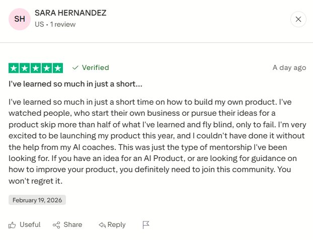Click the third green rating star
The width and height of the screenshot is (313, 240).
(x=36, y=68)
